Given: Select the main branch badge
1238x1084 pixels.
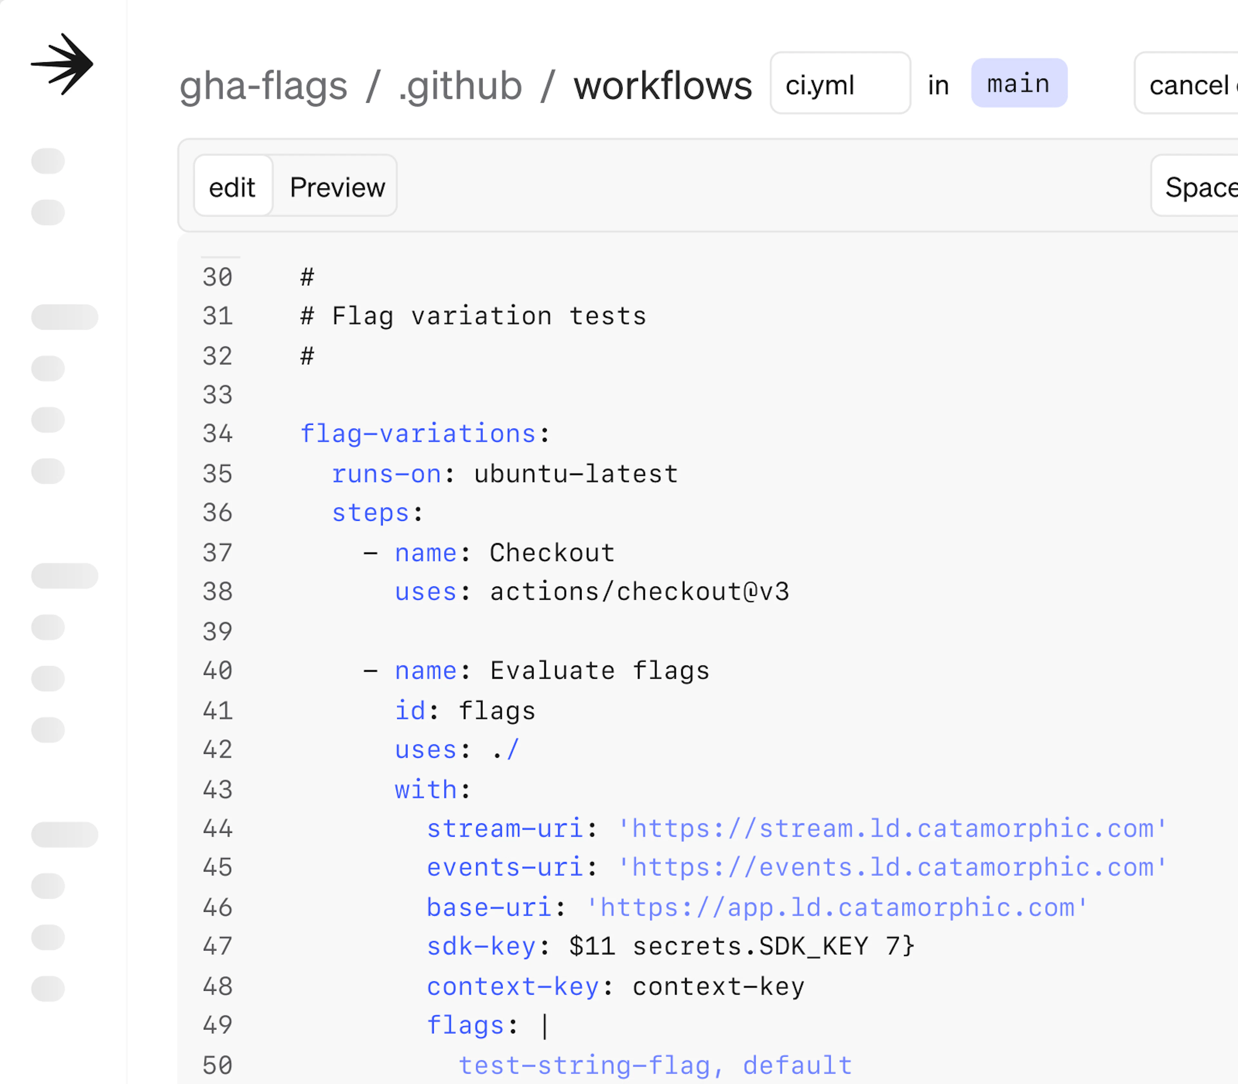Looking at the screenshot, I should (1018, 84).
